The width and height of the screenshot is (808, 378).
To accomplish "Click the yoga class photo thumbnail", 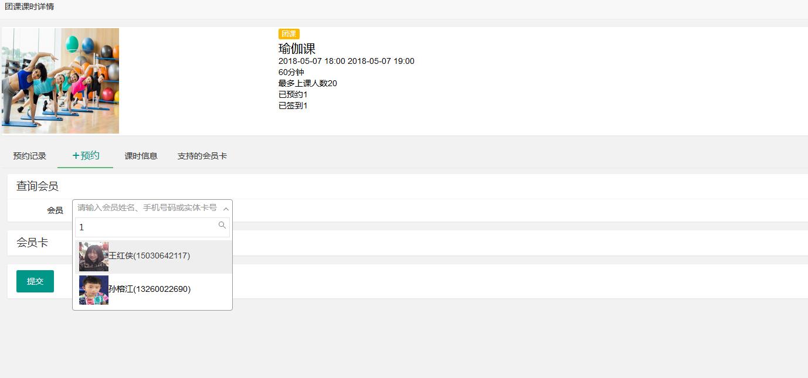I will point(60,81).
